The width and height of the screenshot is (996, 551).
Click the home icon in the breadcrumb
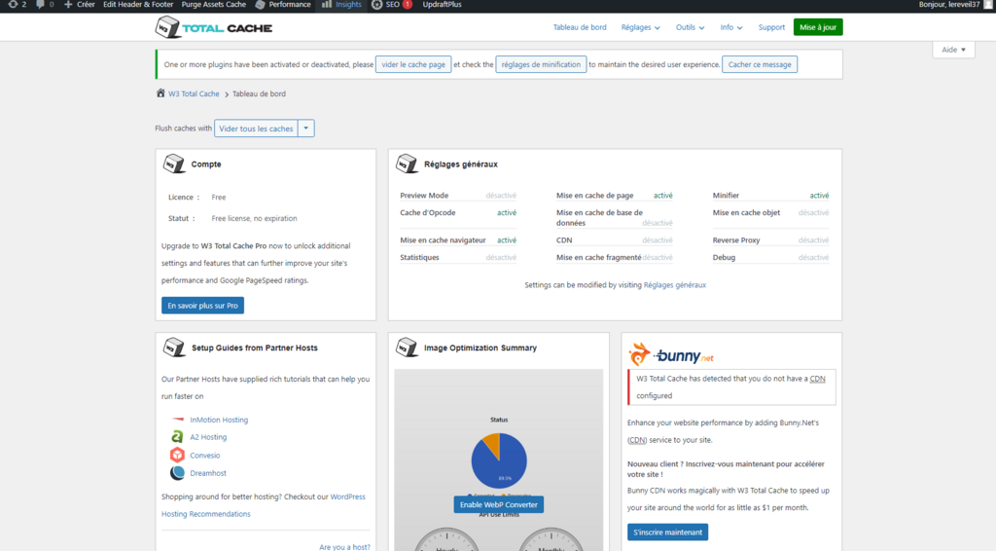(x=160, y=93)
